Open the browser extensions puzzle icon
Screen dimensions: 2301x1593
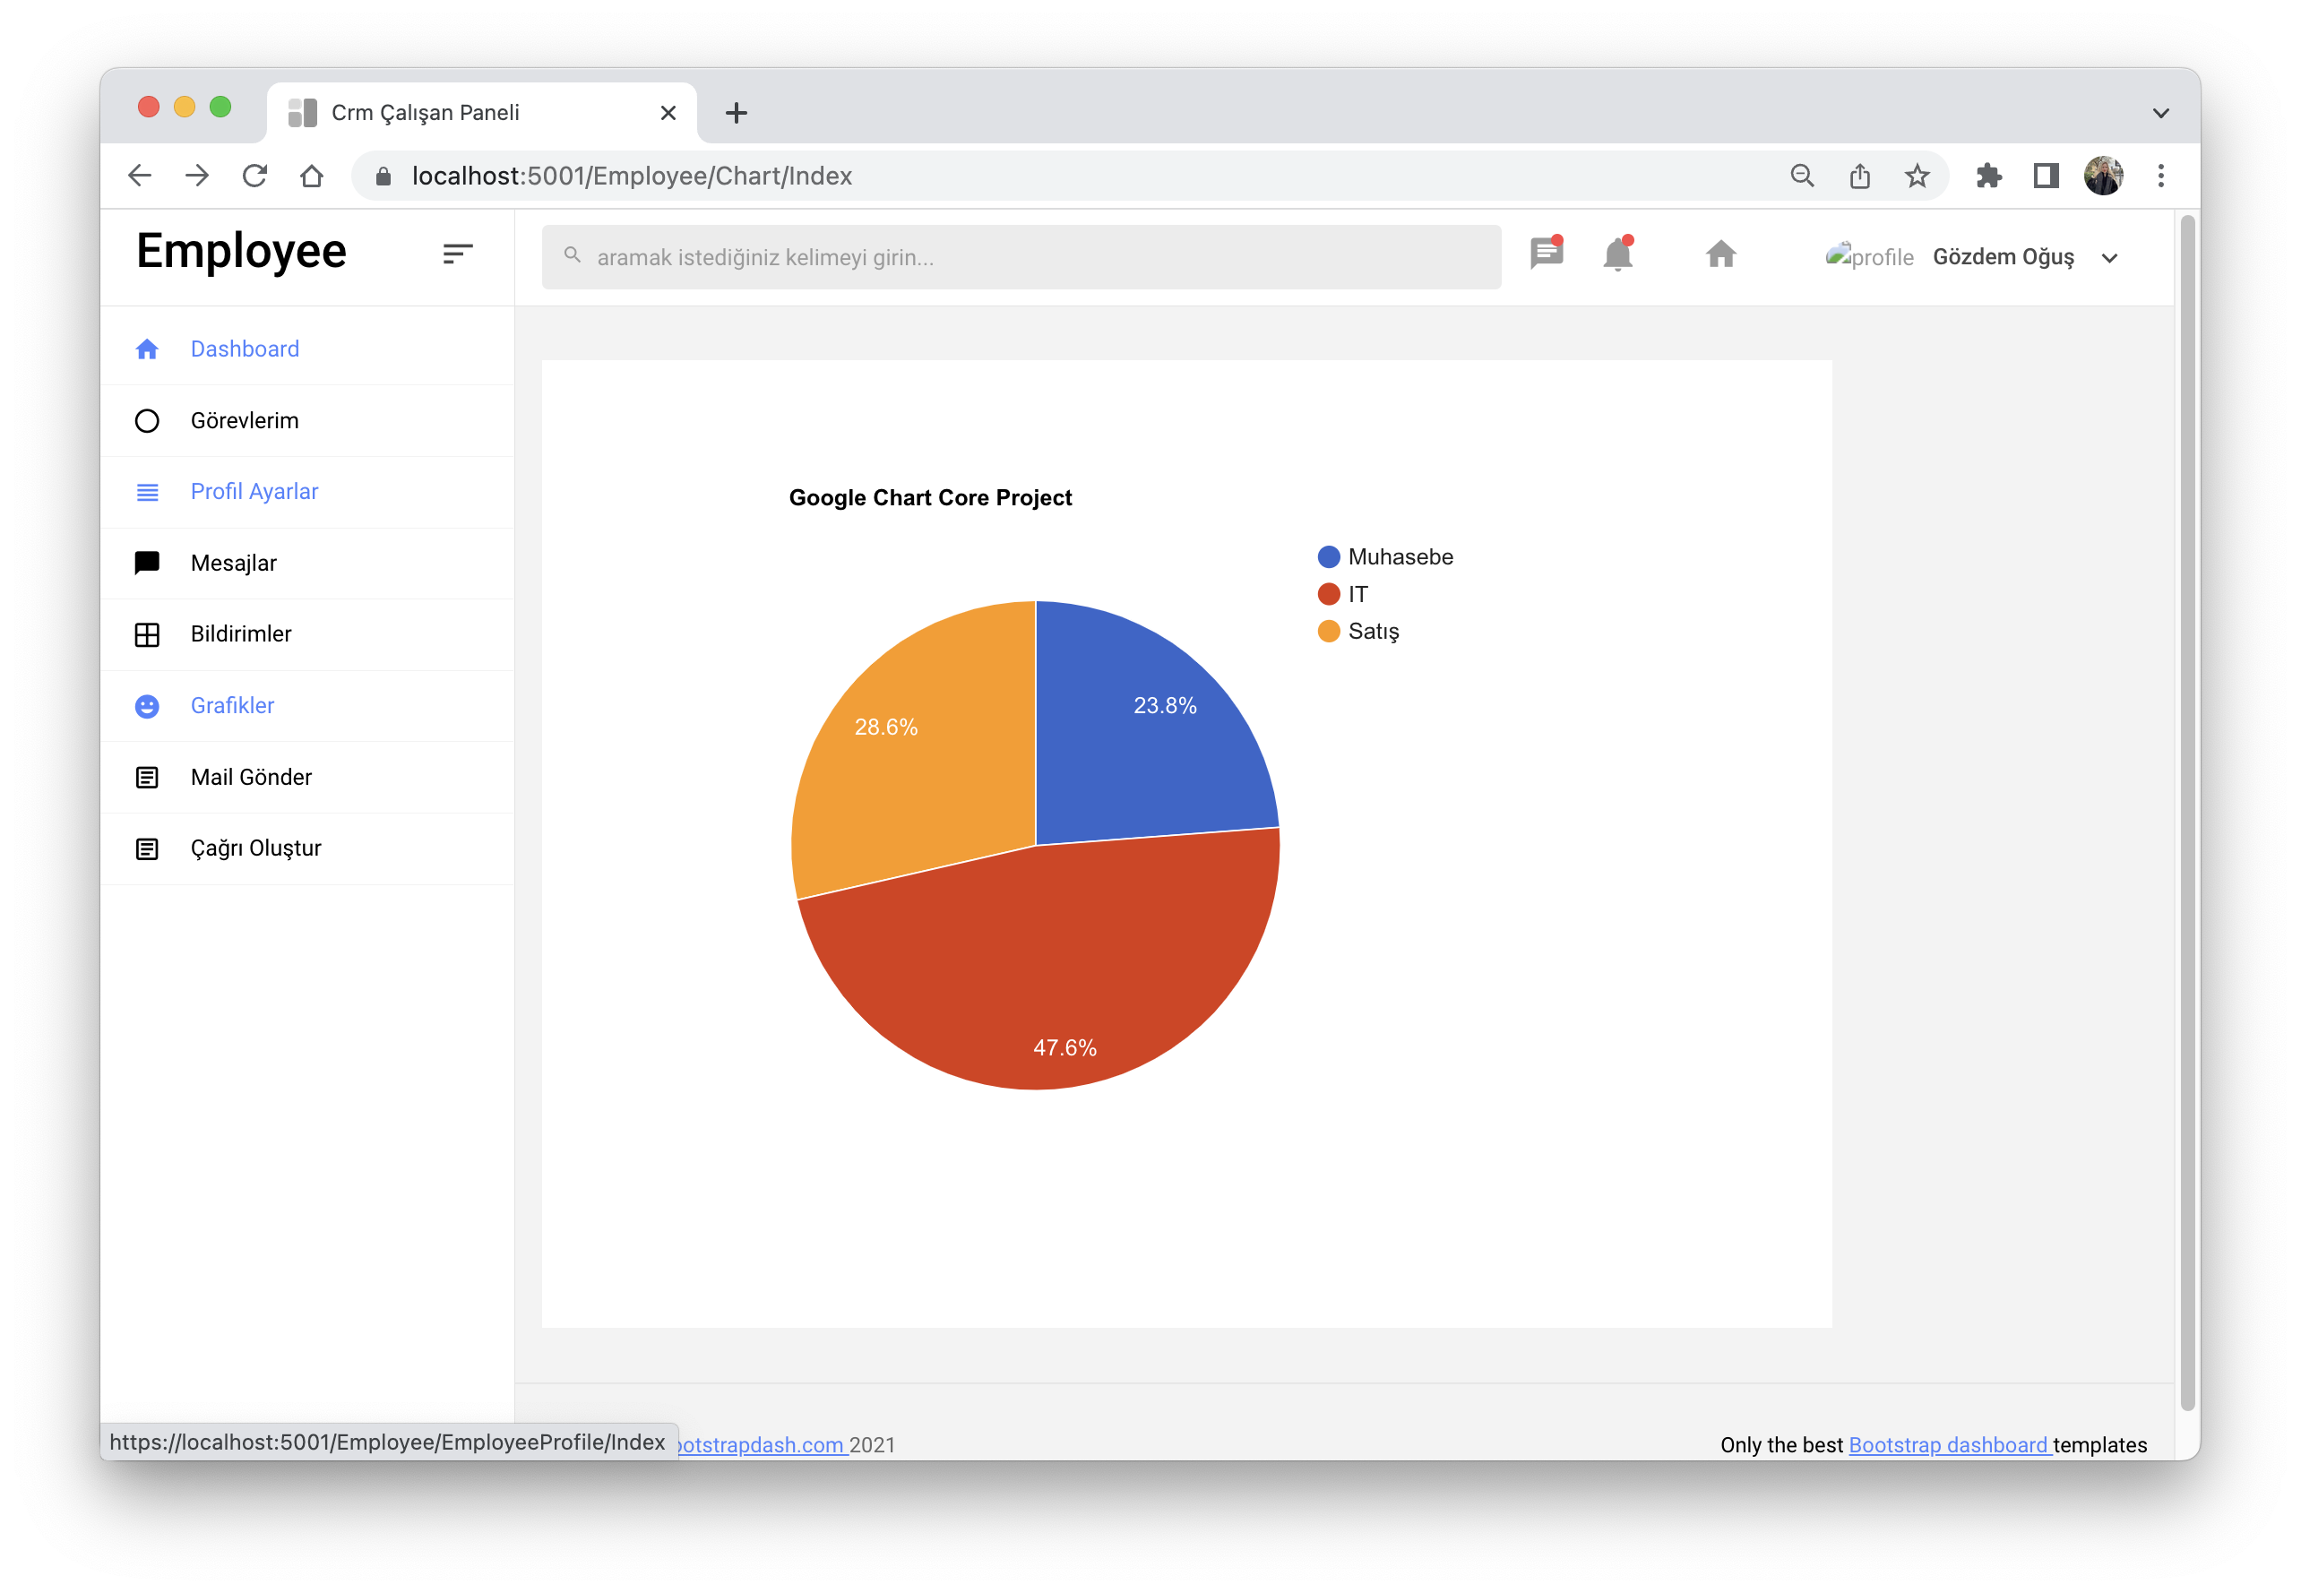click(1988, 176)
